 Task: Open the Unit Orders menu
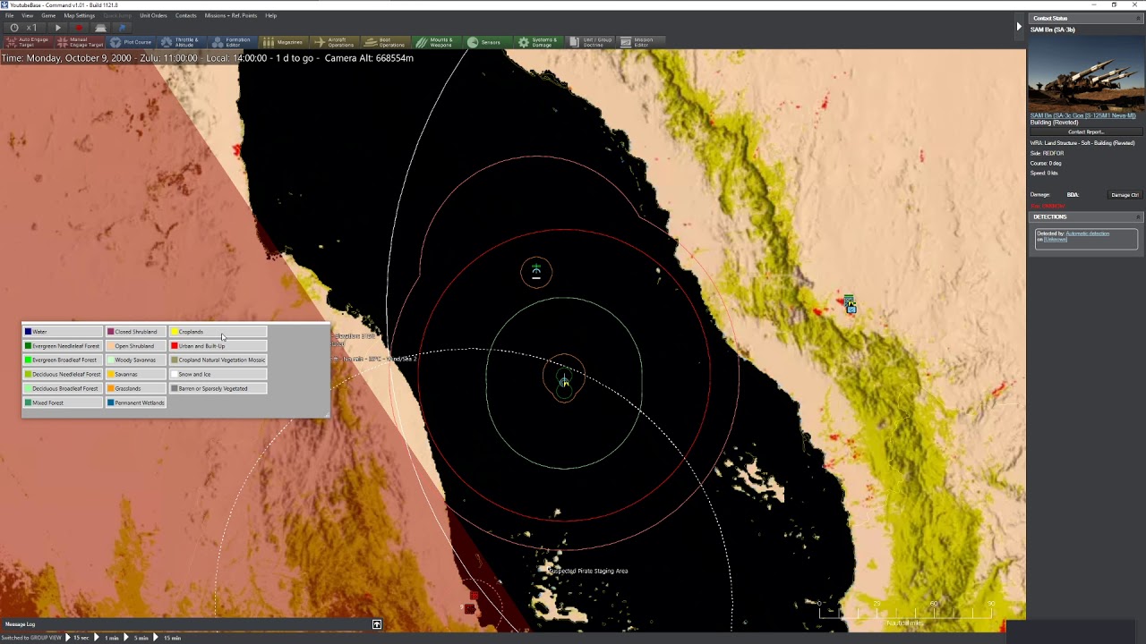click(x=153, y=15)
